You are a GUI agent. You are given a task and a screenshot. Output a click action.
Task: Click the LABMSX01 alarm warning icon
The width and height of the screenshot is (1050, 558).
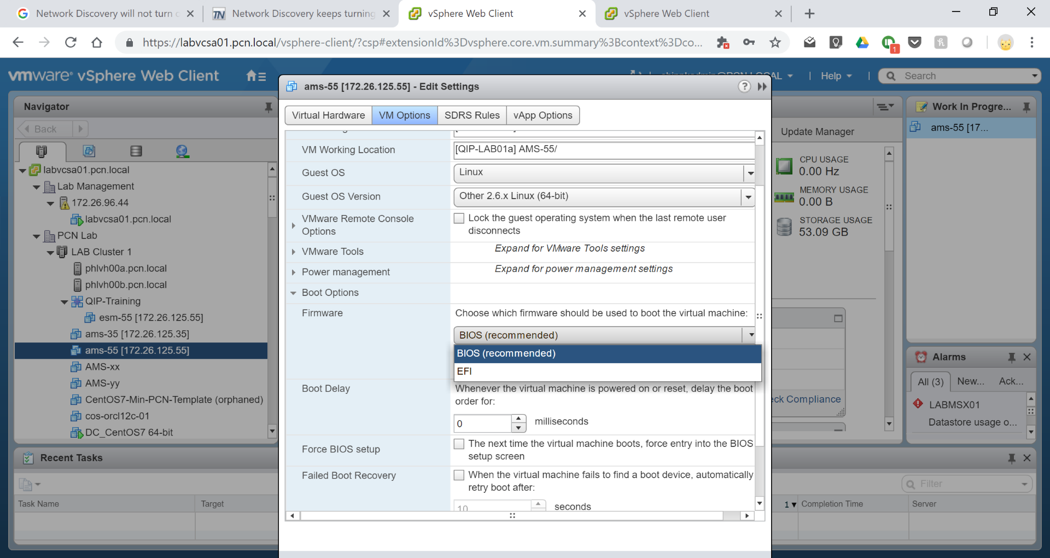918,404
